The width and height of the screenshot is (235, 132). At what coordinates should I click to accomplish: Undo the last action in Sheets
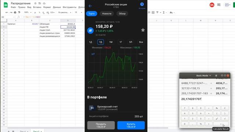click(7, 12)
